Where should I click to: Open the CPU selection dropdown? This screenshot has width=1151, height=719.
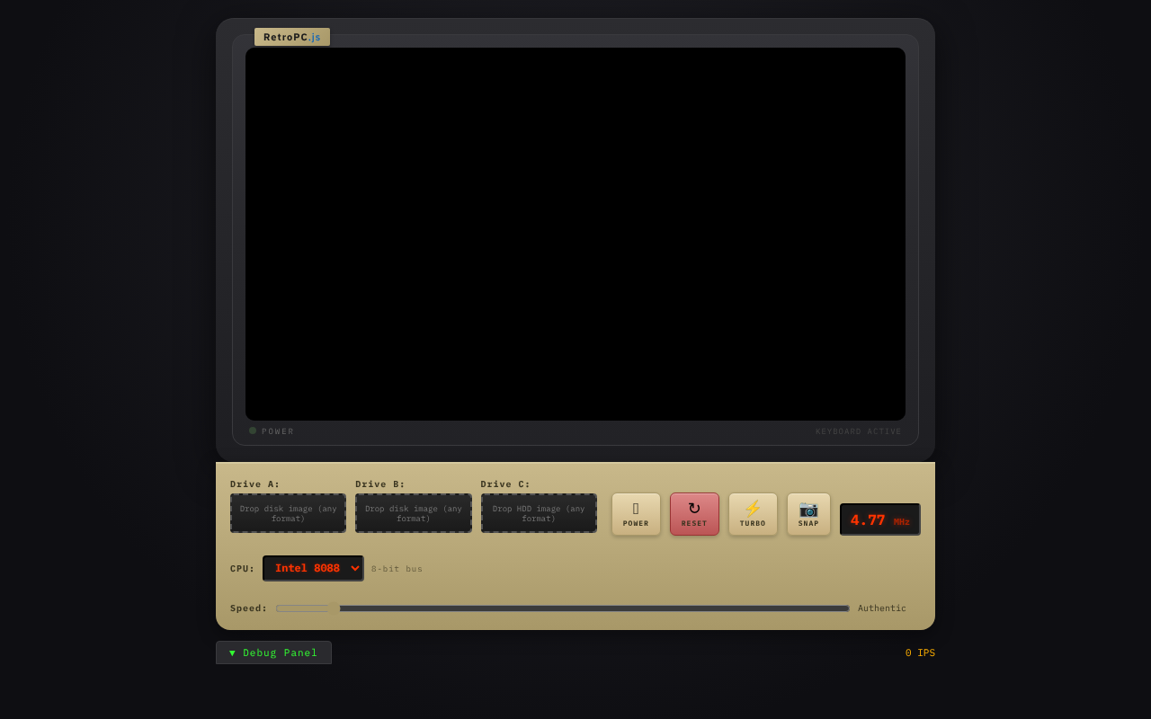[313, 568]
